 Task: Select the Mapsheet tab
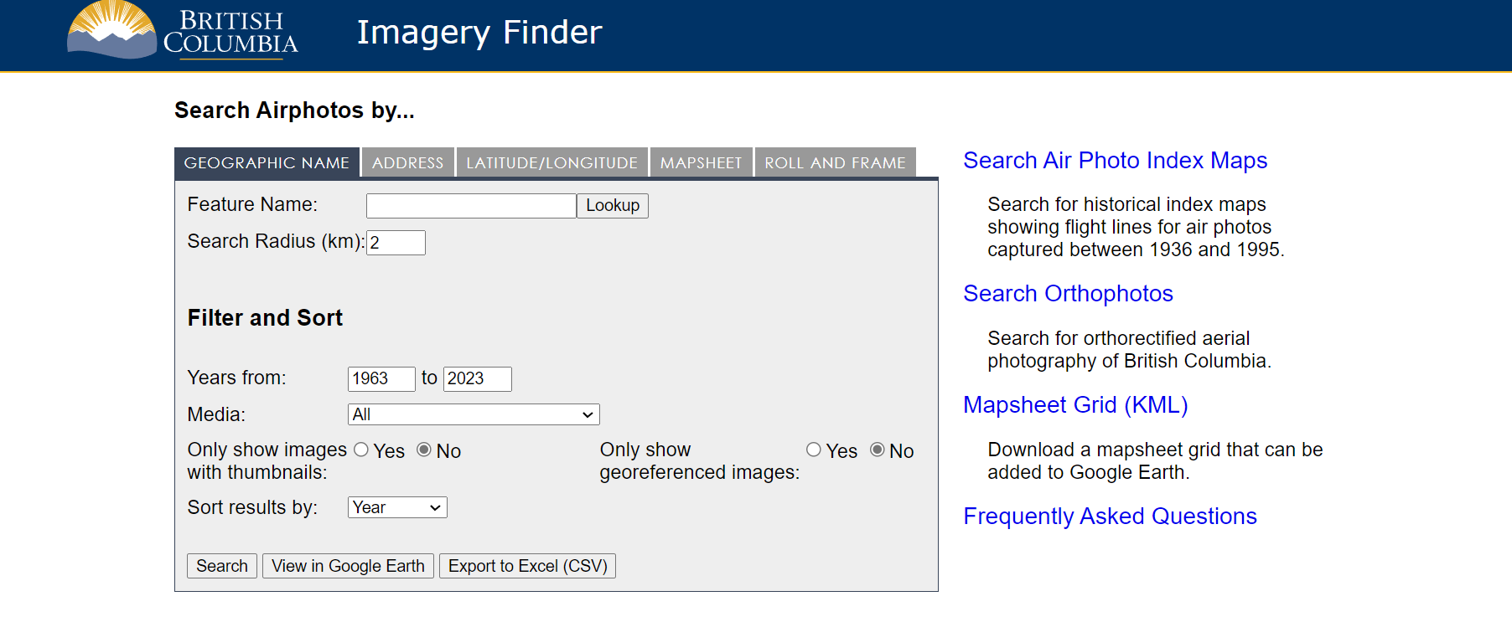[701, 162]
